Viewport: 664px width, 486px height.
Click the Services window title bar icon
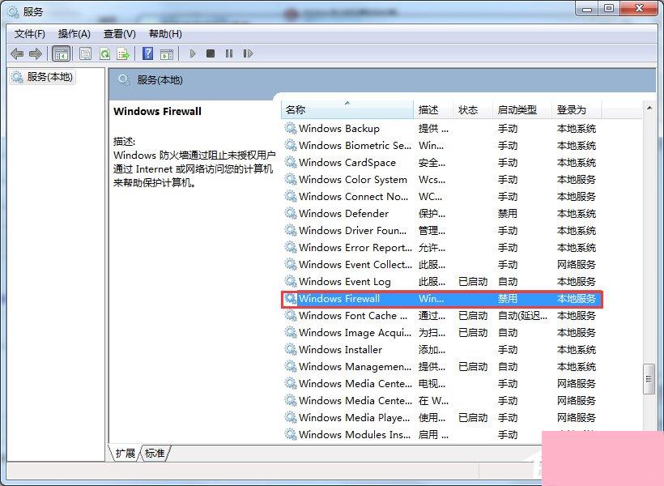coord(13,11)
